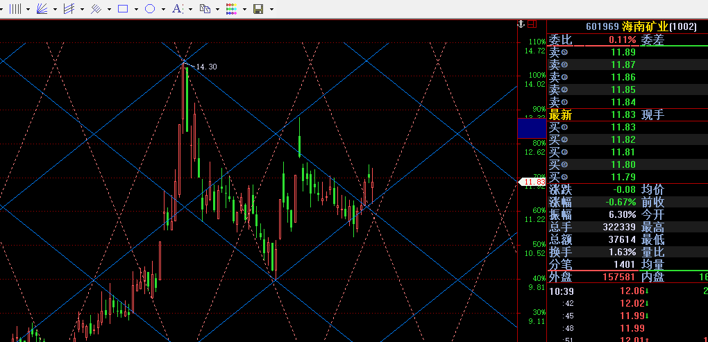Viewport: 708px width, 342px height.
Task: Click the 委差 label
Action: [x=652, y=40]
